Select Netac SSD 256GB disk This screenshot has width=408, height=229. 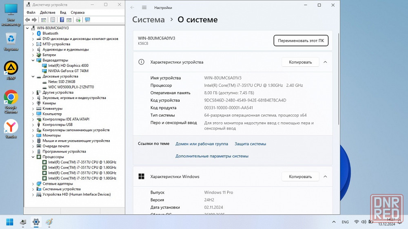tap(62, 81)
